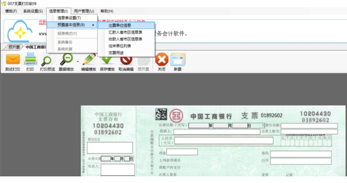This screenshot has width=347, height=183.
Task: Switch to the 预开票 tab
Action: pyautogui.click(x=14, y=47)
